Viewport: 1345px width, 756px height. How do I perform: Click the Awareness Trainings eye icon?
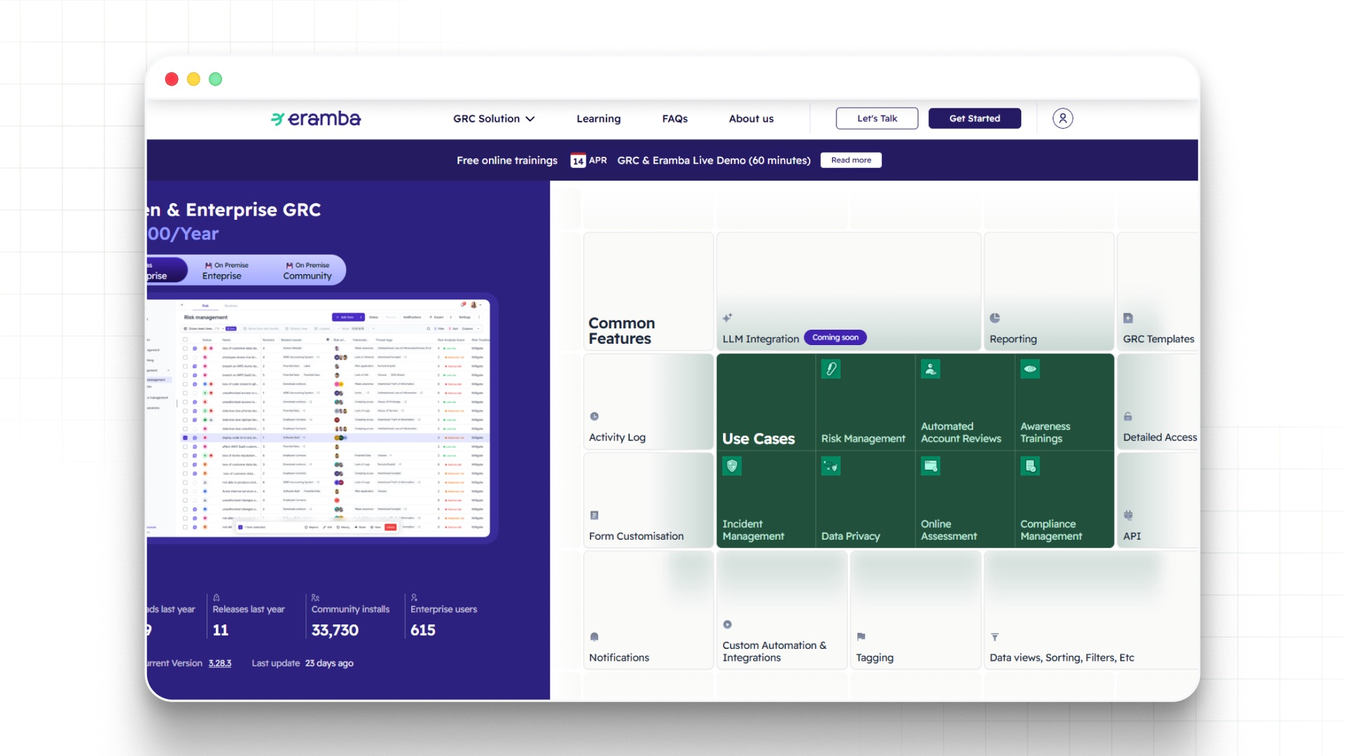[x=1030, y=369]
